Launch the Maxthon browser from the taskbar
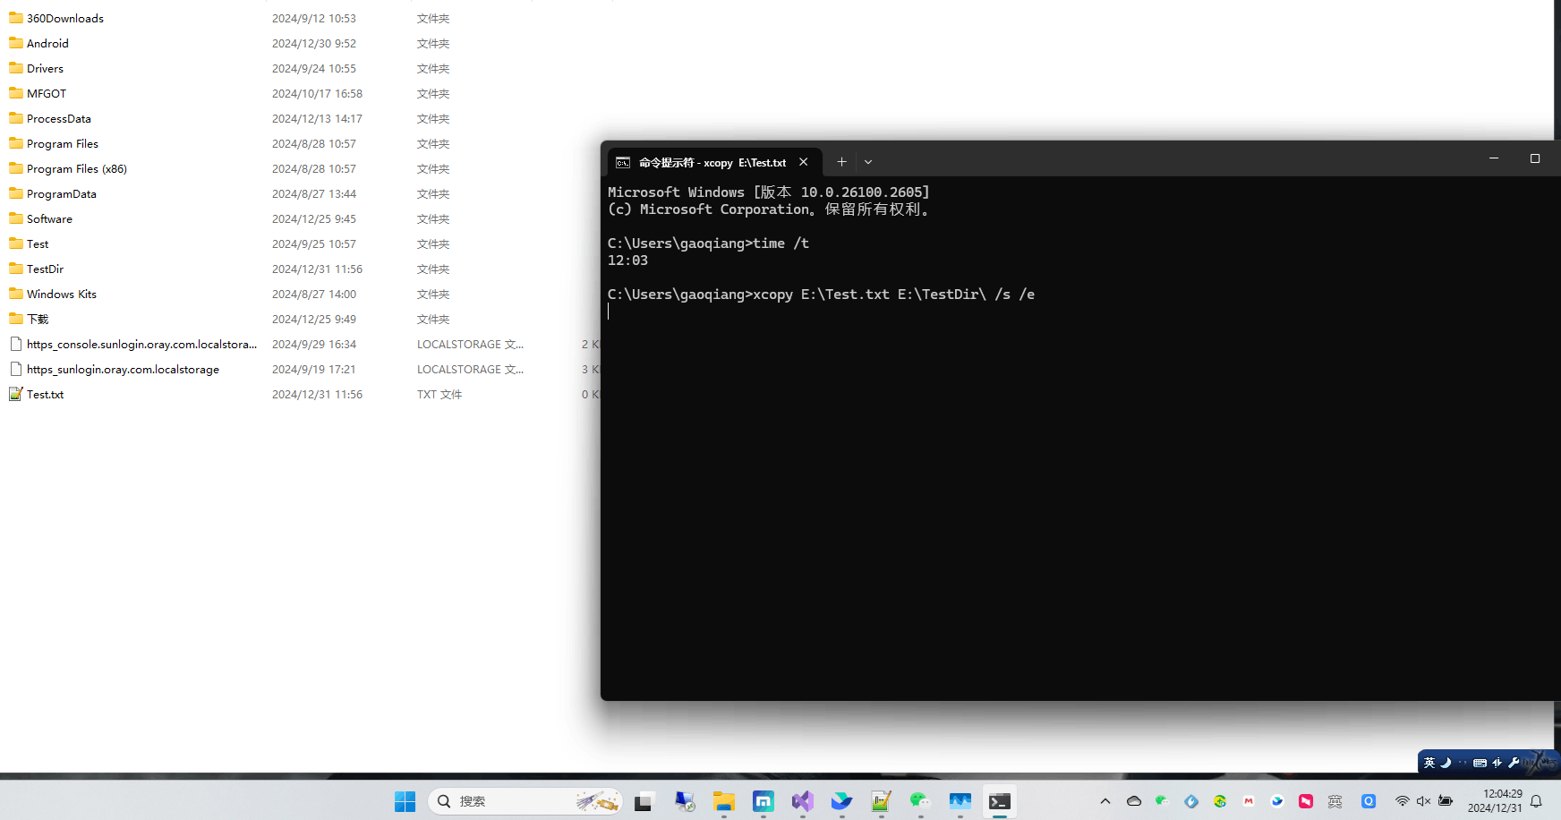 click(763, 801)
